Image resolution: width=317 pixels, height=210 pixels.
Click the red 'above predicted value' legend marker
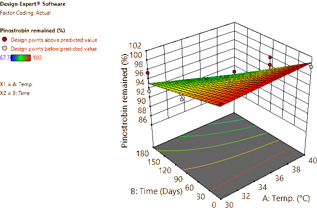(x=5, y=39)
